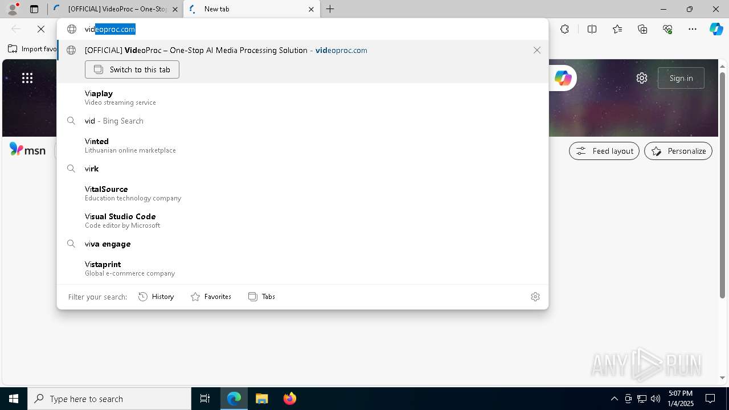Choose the viva engage search suggestion
The width and height of the screenshot is (729, 410).
click(x=302, y=244)
